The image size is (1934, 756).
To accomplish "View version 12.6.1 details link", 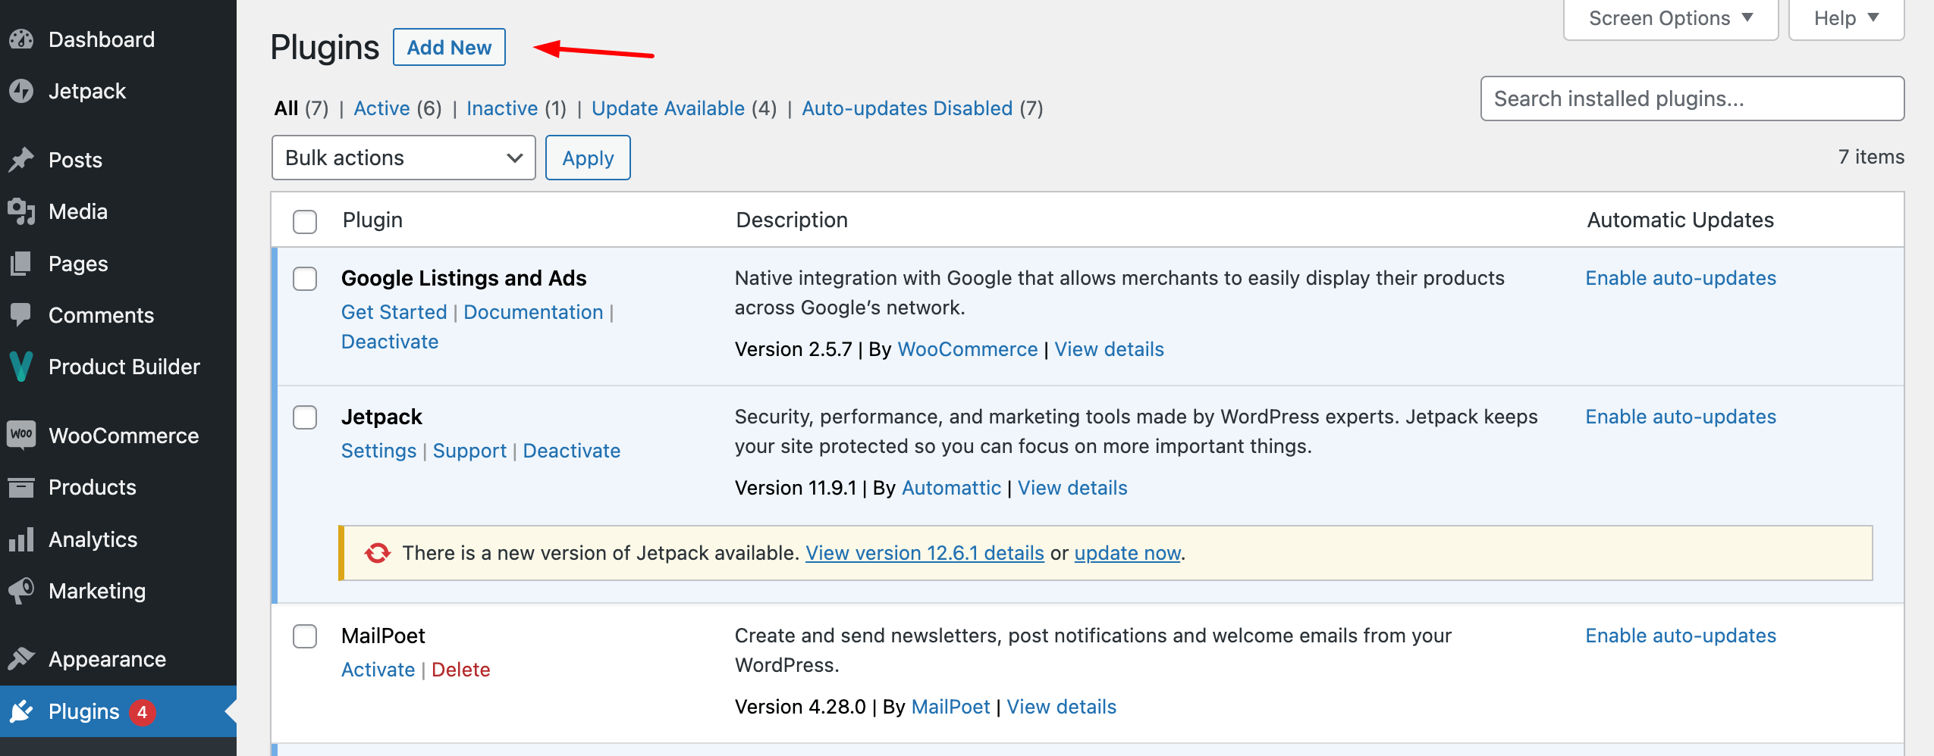I will [x=925, y=553].
